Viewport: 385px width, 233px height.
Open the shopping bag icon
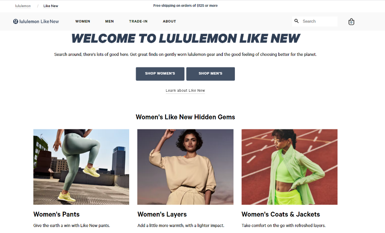pos(351,22)
